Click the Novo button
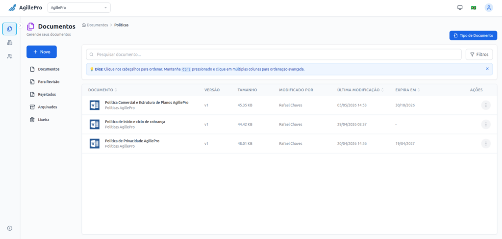The image size is (502, 239). [x=42, y=52]
